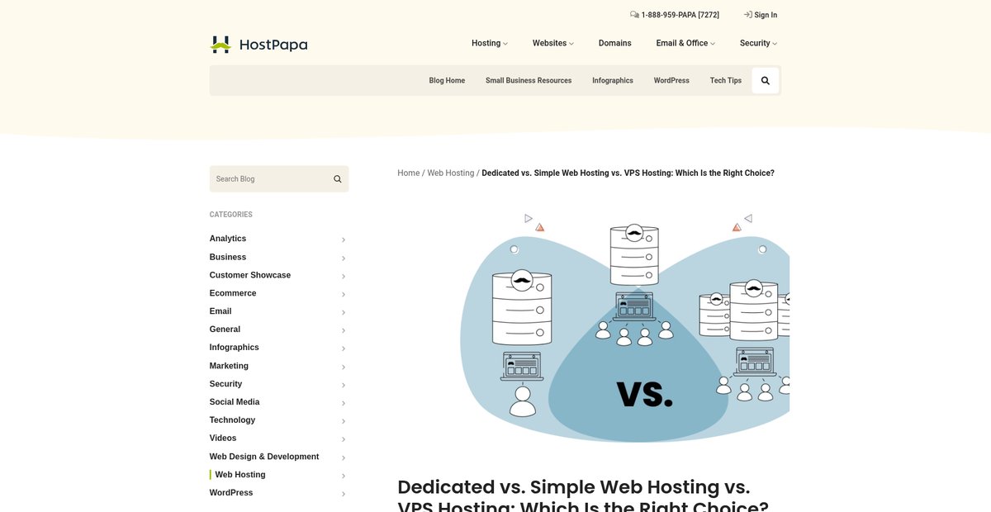This screenshot has height=512, width=991.
Task: Open the Email & Office dropdown menu
Action: coord(685,43)
